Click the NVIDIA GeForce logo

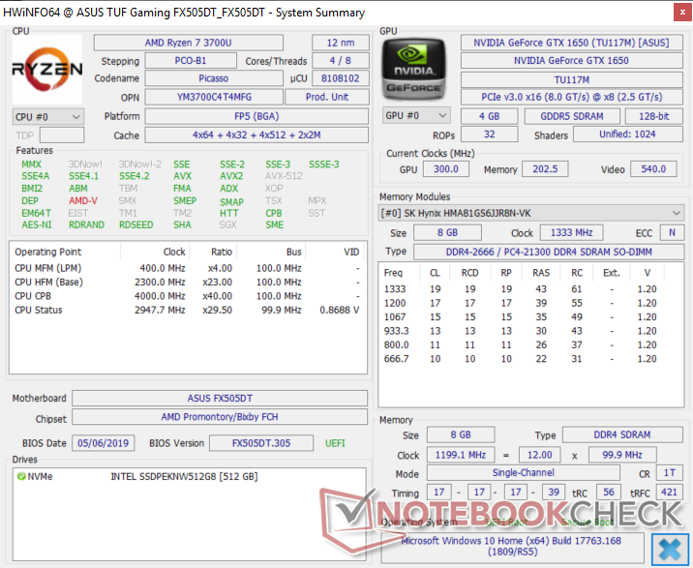coord(413,69)
